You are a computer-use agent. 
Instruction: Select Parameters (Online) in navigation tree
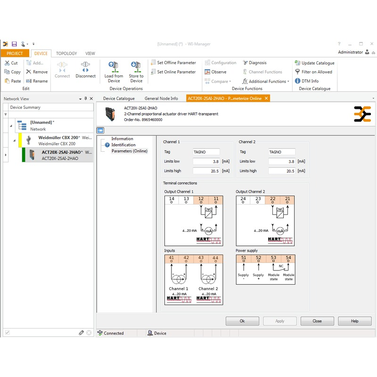129,151
